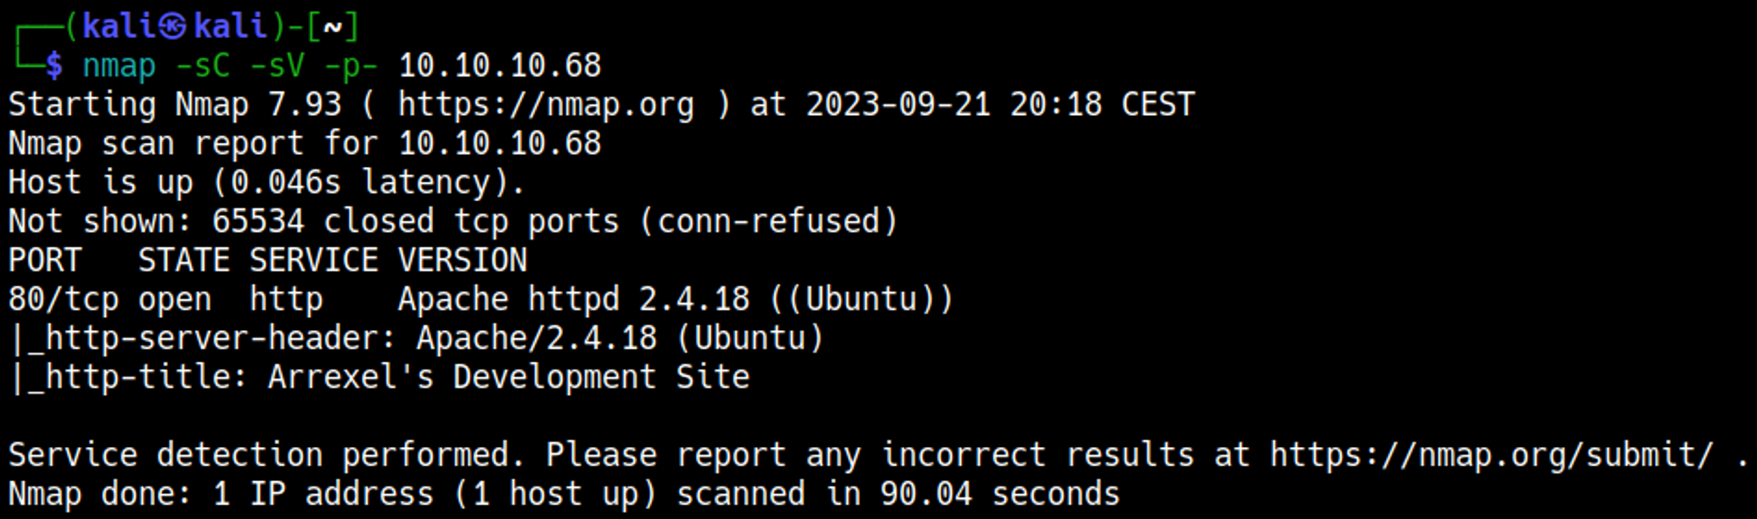Screen dimensions: 1757x519
Task: Click the Arrexel's Development Site title
Action: point(509,378)
